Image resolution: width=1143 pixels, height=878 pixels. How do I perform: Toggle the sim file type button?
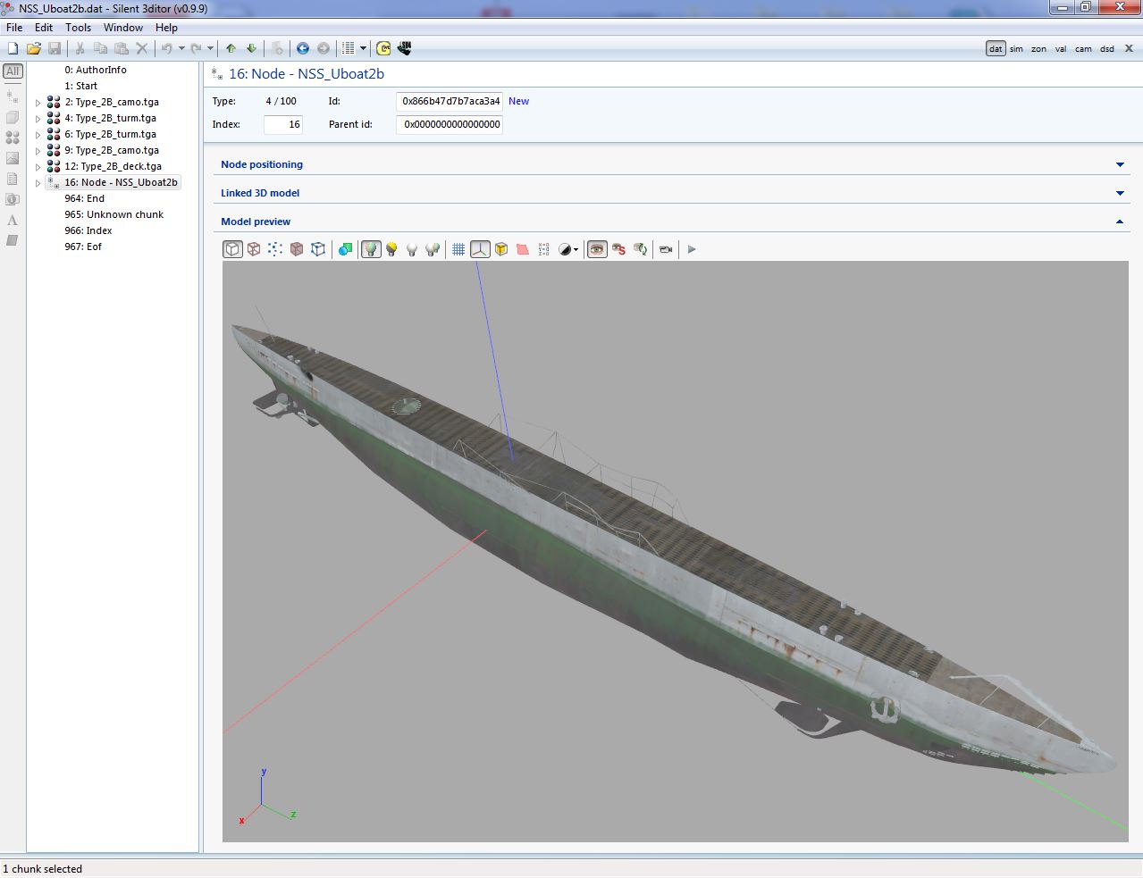click(x=1017, y=49)
